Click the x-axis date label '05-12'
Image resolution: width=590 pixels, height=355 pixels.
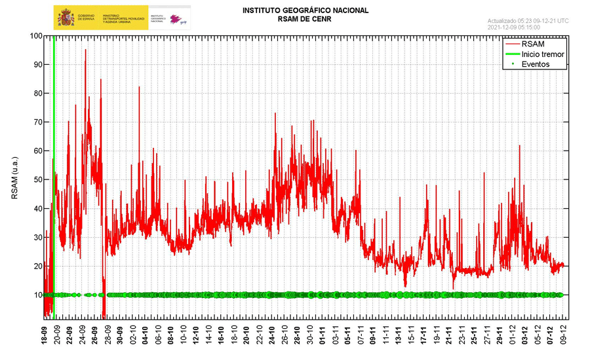(x=537, y=335)
